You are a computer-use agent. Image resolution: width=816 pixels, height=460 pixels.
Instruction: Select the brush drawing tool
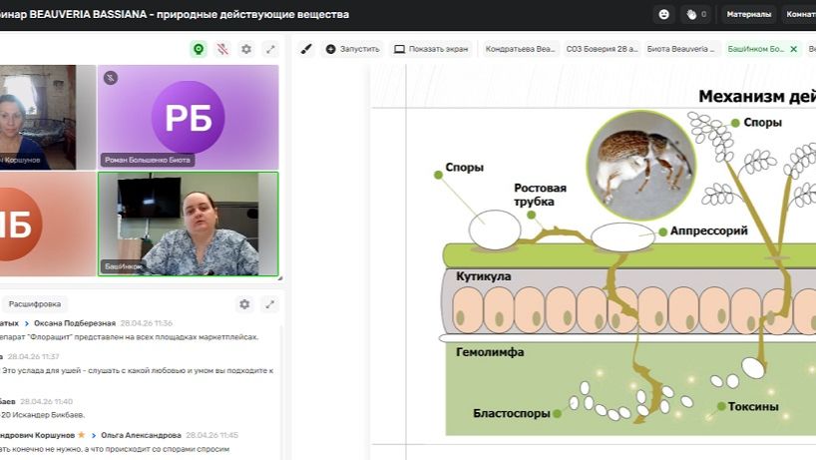coord(306,49)
